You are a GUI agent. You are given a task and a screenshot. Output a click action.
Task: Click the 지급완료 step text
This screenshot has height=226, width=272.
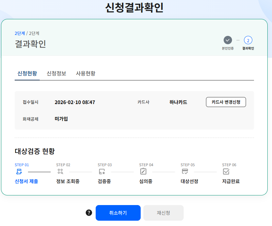coord(231,181)
